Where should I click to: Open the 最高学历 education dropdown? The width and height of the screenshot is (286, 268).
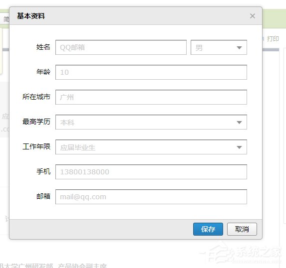(x=151, y=122)
